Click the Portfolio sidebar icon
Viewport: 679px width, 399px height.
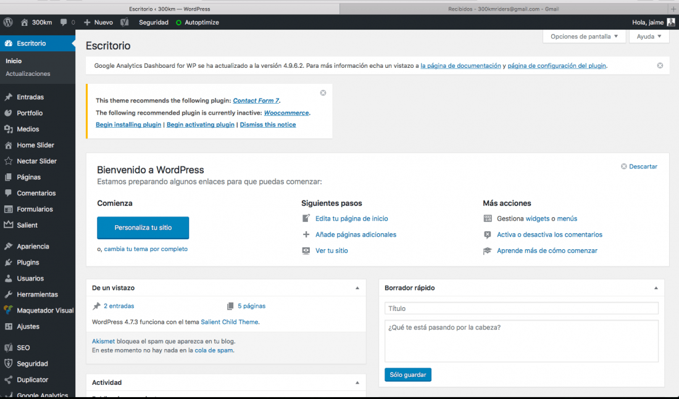pos(8,113)
